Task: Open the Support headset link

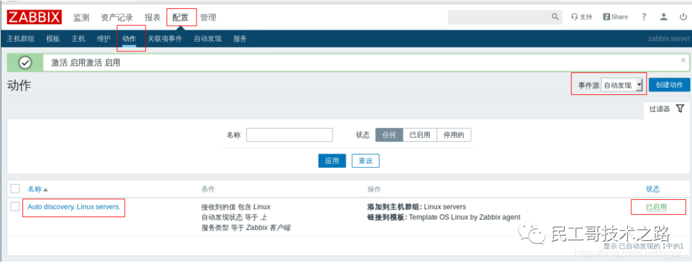Action: [581, 17]
